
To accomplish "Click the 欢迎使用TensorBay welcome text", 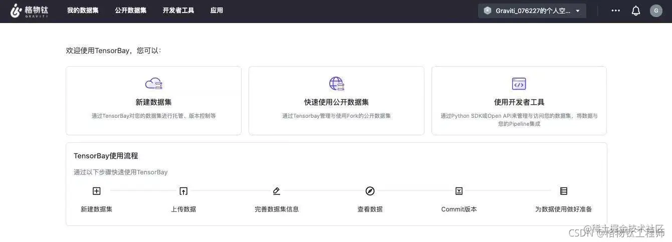I will coord(114,51).
